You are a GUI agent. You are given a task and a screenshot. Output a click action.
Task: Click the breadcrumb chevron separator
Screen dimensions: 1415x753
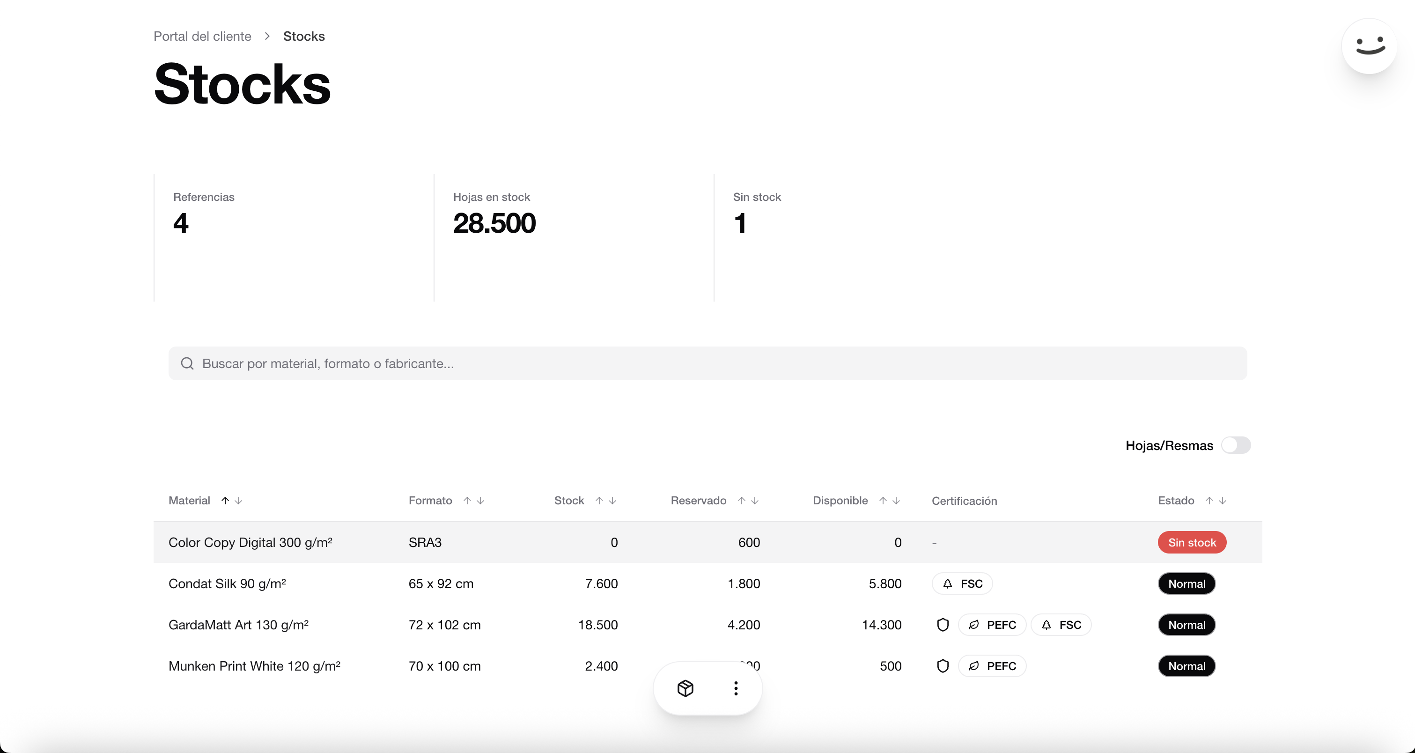click(x=267, y=36)
